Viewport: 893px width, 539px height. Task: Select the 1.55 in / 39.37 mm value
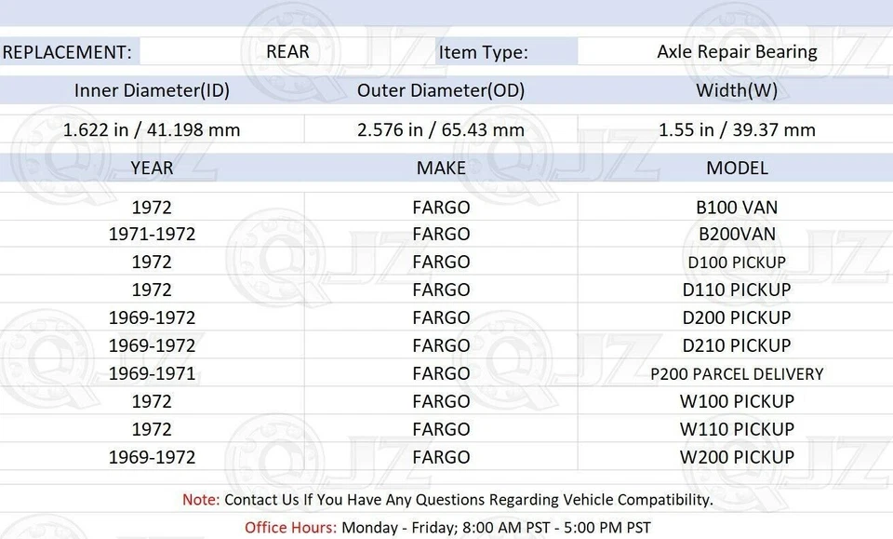737,130
